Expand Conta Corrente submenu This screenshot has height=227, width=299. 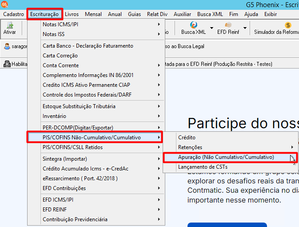coord(96,65)
